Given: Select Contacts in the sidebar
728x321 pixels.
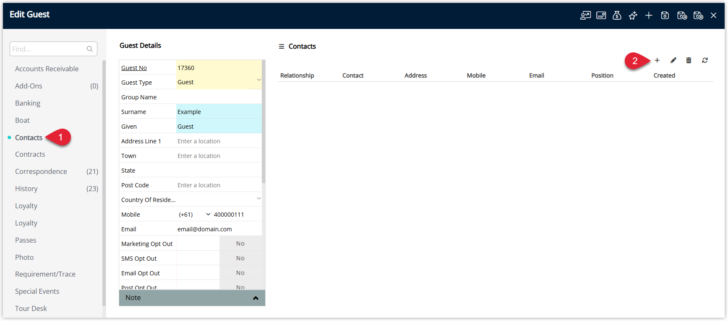Looking at the screenshot, I should pyautogui.click(x=29, y=137).
